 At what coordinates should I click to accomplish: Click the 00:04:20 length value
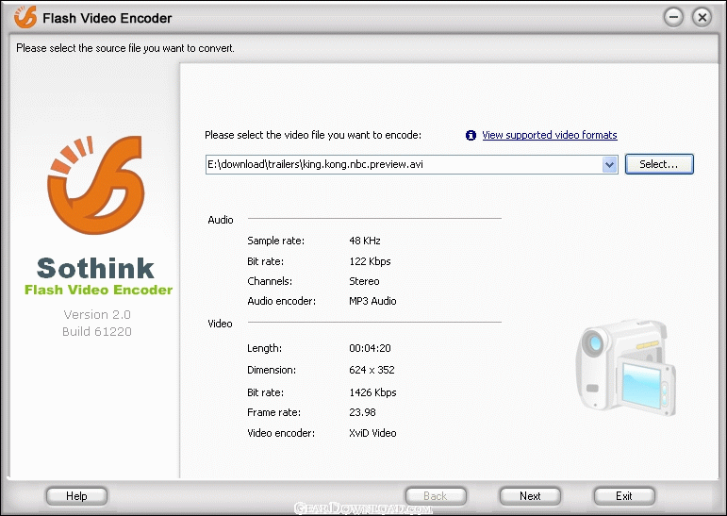(370, 348)
